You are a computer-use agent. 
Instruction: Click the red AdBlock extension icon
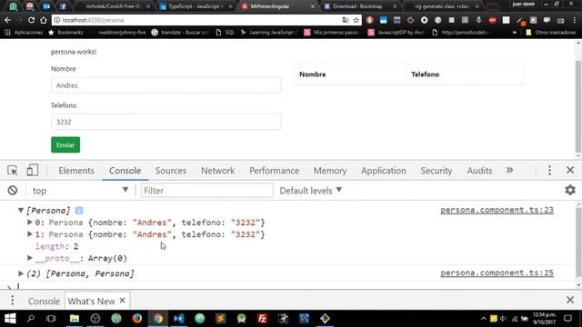pyautogui.click(x=492, y=20)
